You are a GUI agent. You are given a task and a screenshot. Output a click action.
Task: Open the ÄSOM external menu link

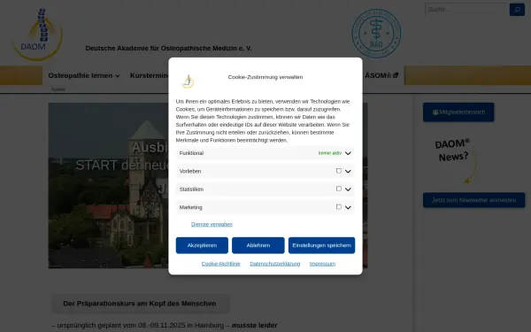381,75
